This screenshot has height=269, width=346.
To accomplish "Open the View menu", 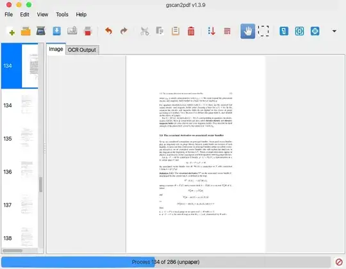I will tap(42, 15).
